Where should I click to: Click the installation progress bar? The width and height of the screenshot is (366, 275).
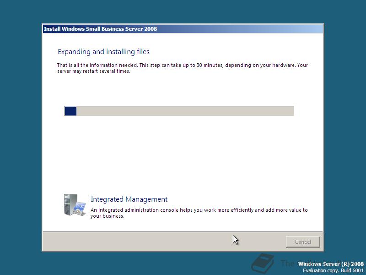[179, 111]
